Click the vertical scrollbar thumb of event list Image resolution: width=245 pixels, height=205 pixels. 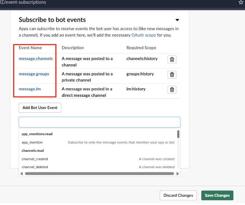point(178,134)
